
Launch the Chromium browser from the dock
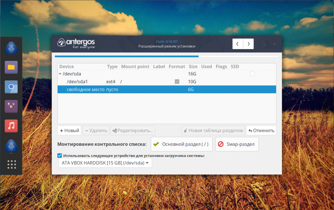(11, 87)
